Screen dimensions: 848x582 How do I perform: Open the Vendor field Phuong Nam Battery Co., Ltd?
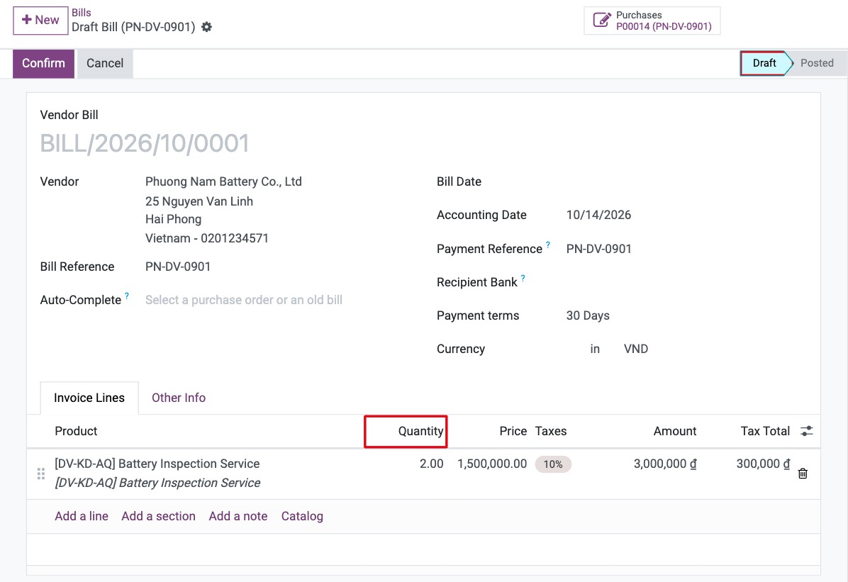click(x=223, y=181)
